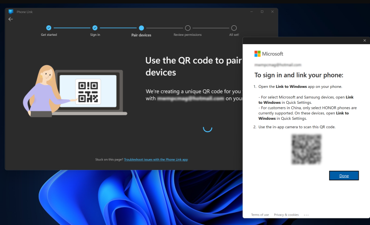Open Terms of use link
The height and width of the screenshot is (225, 370).
click(x=260, y=215)
